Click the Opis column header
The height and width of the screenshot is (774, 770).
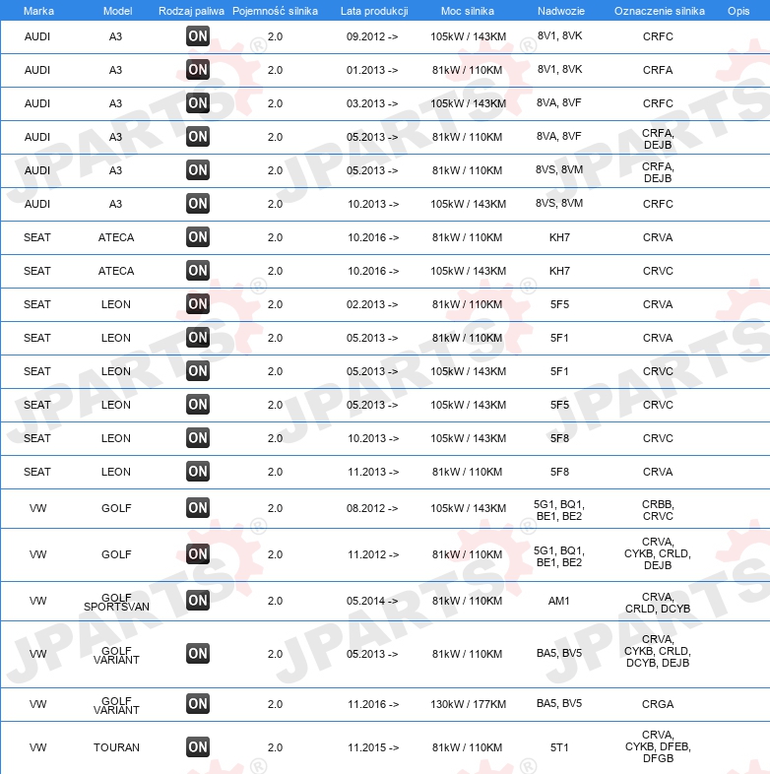(738, 11)
